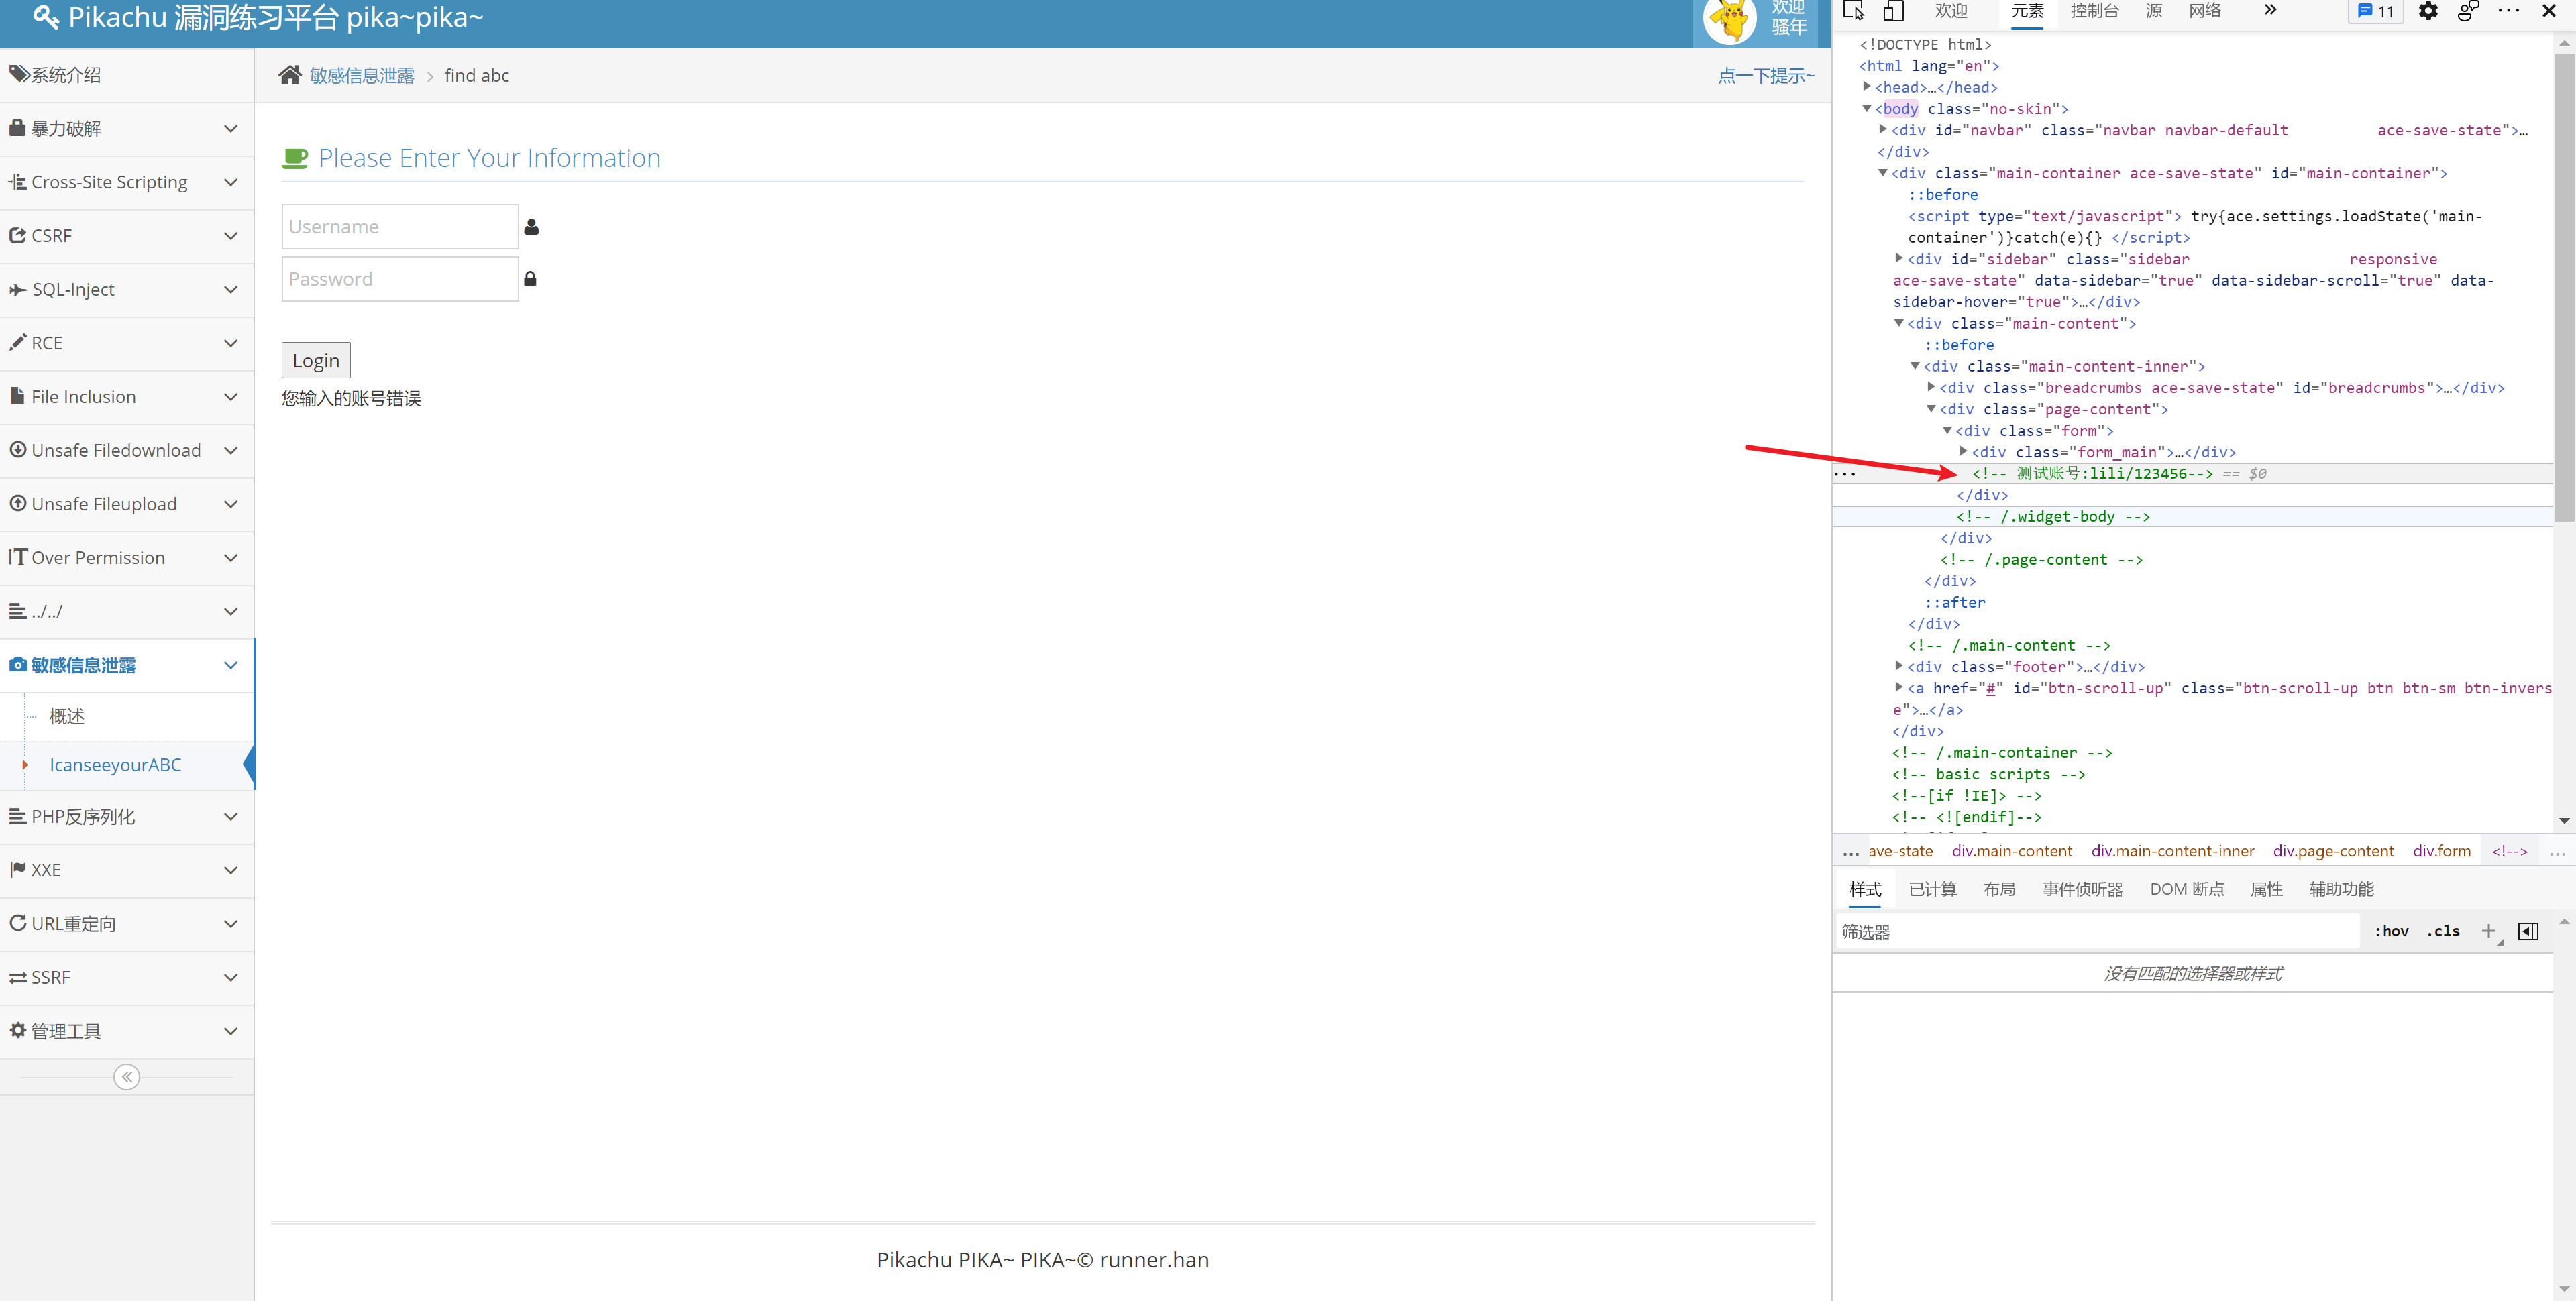Viewport: 2576px width, 1301px height.
Task: Toggle the computed styles sidebar pane icon
Action: click(2528, 931)
